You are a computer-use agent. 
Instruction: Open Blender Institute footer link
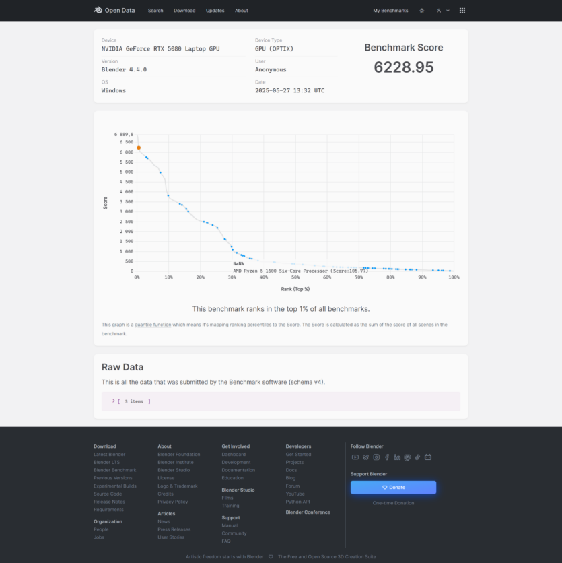(176, 462)
